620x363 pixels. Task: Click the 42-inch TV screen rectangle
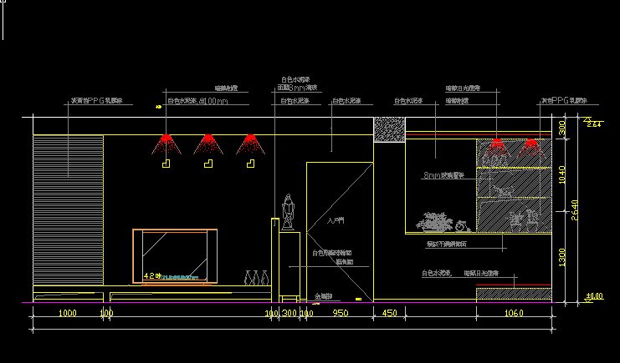175,255
